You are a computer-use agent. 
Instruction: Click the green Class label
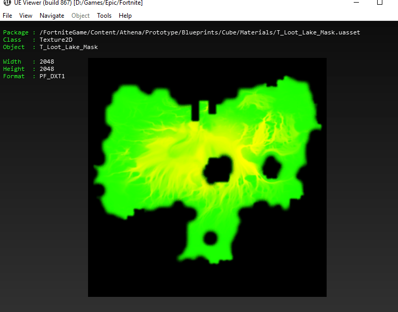pyautogui.click(x=12, y=40)
